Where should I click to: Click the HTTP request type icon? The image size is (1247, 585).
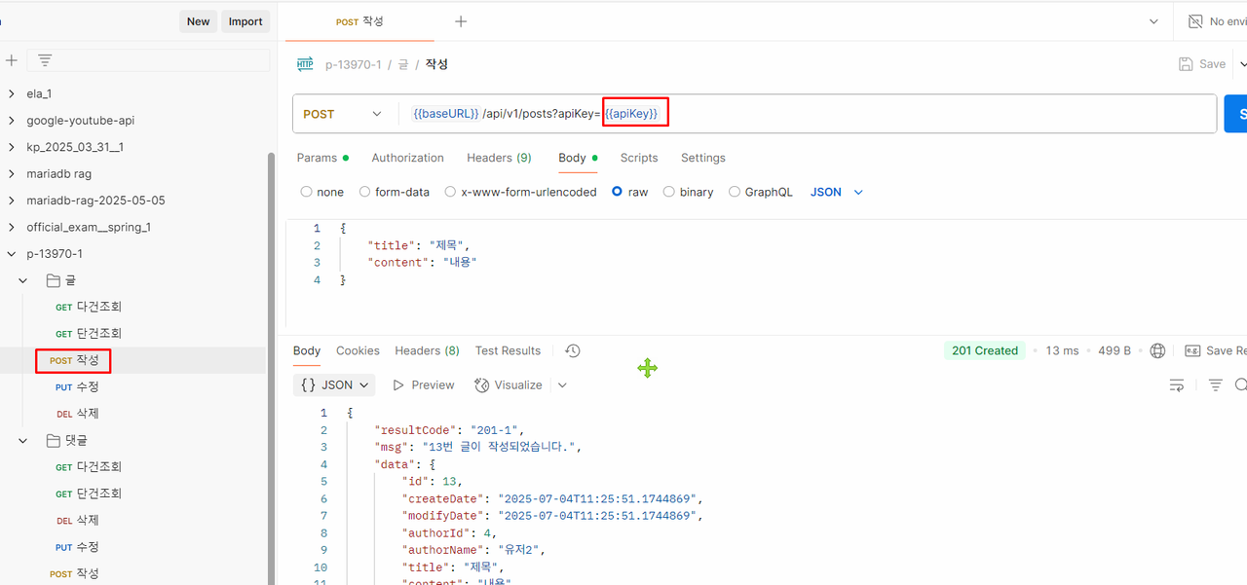click(305, 64)
